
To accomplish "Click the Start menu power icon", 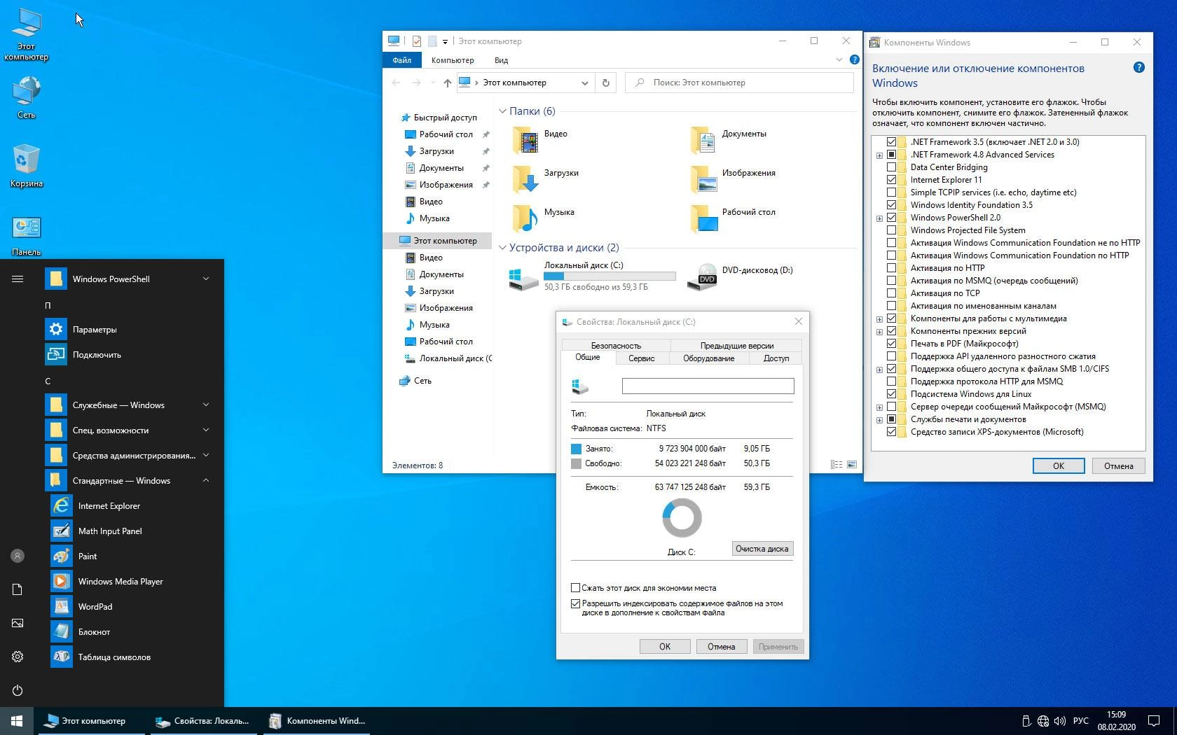I will [x=18, y=690].
